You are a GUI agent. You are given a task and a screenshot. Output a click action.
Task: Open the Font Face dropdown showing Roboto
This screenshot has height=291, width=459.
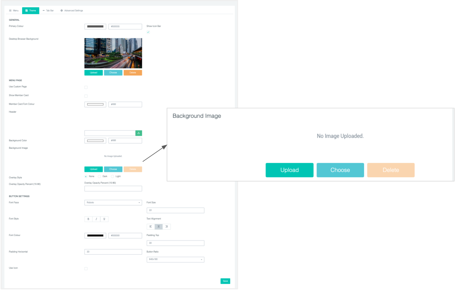(x=113, y=203)
